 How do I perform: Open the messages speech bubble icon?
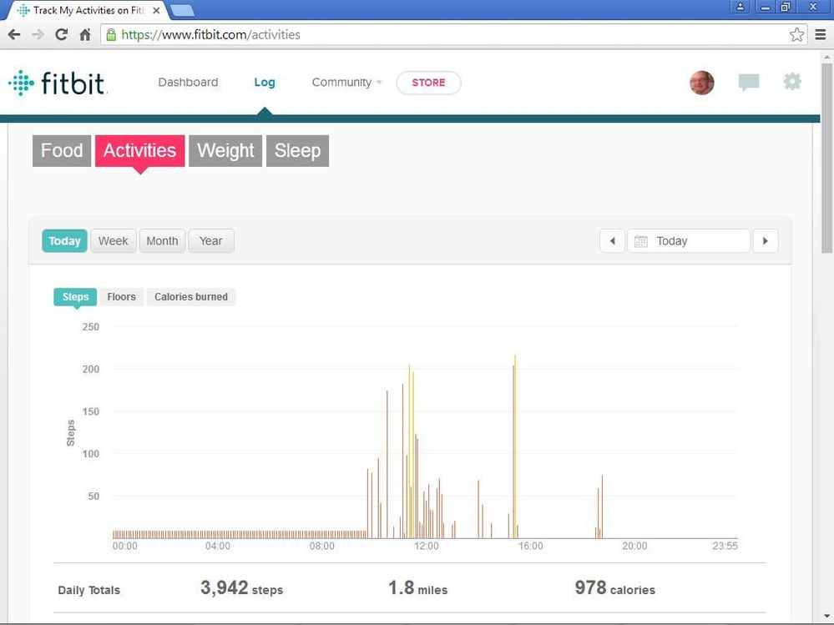(748, 83)
